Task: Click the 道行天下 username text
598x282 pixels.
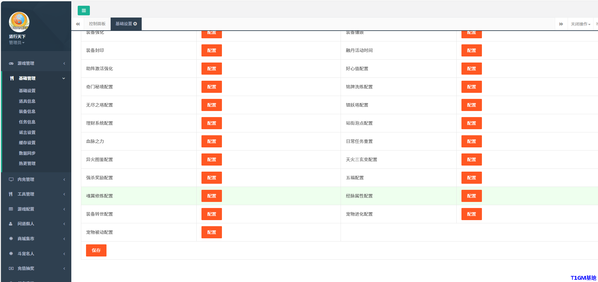Action: (17, 37)
